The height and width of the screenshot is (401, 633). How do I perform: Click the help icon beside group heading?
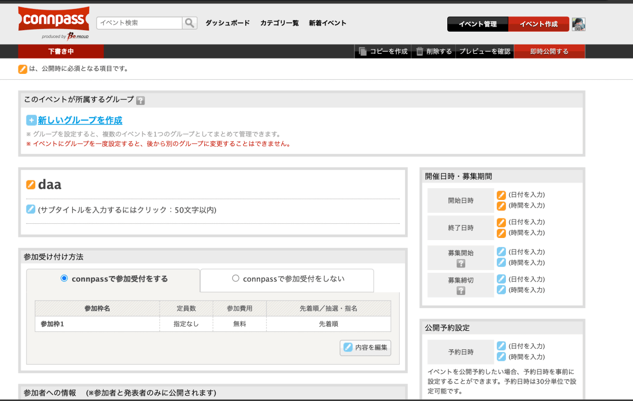coord(140,100)
